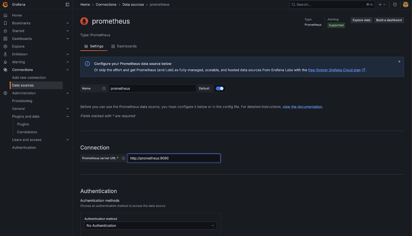Select Data sources in sidebar
This screenshot has width=412, height=236.
(x=36, y=85)
